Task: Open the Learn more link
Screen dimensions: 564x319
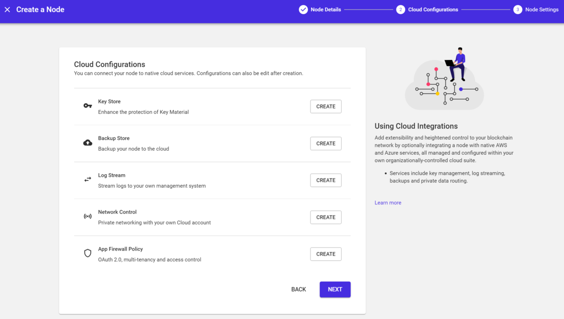Action: point(388,203)
